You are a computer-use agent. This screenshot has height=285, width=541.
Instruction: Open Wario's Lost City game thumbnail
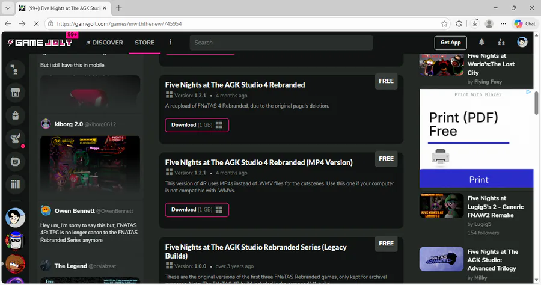click(441, 64)
